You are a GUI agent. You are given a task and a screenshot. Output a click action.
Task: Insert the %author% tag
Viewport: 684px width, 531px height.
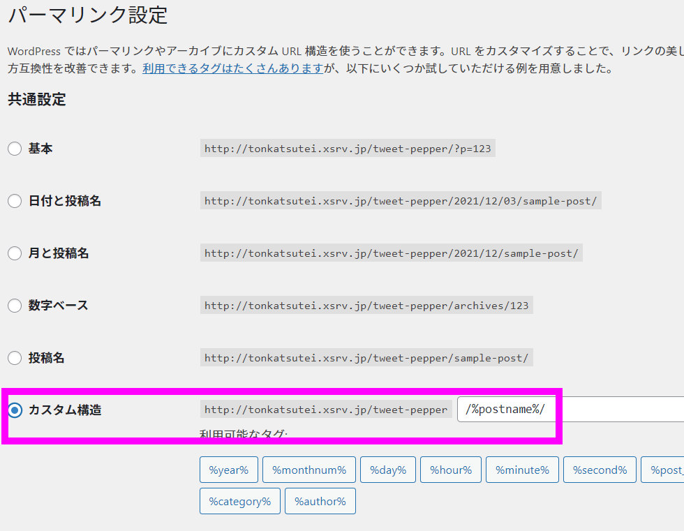(320, 501)
